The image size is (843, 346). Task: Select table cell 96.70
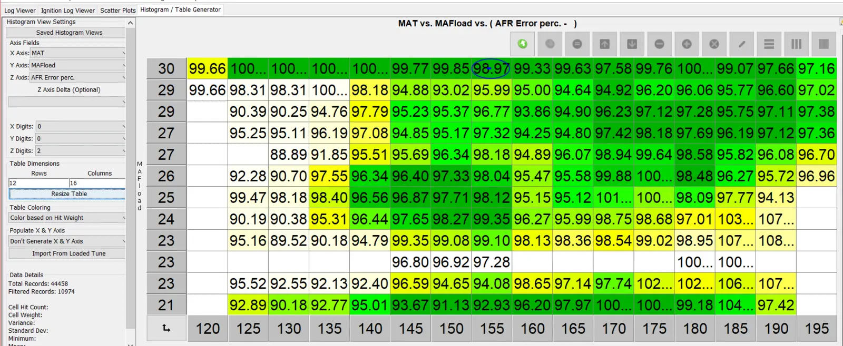pos(816,155)
